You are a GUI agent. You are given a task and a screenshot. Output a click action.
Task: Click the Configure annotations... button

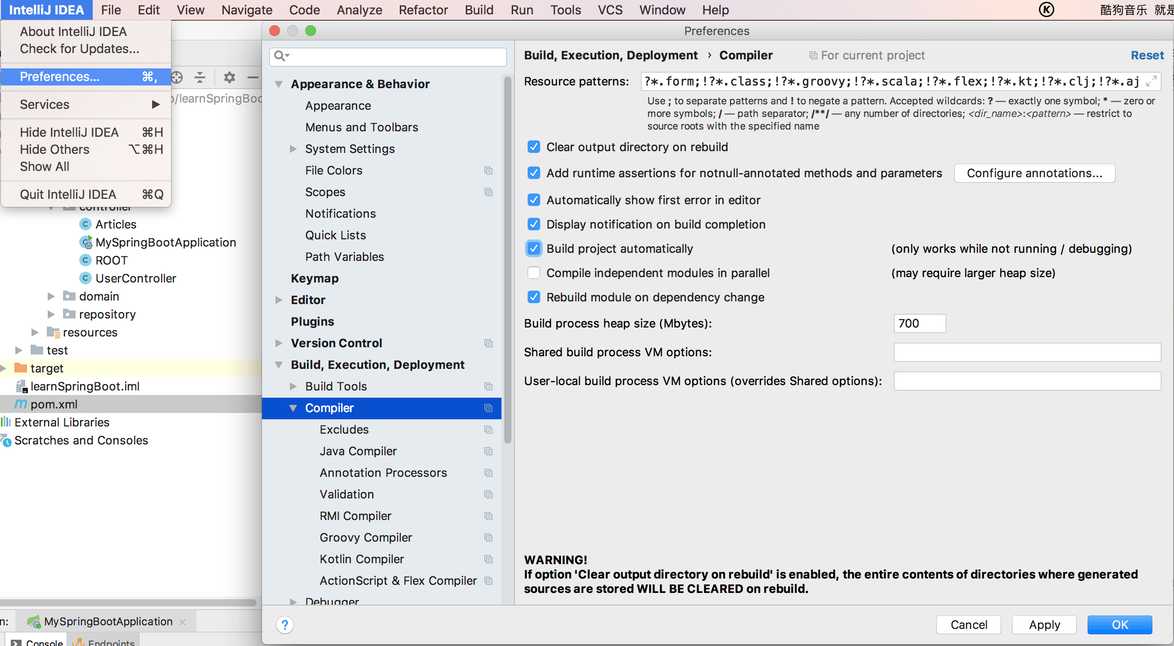tap(1034, 173)
